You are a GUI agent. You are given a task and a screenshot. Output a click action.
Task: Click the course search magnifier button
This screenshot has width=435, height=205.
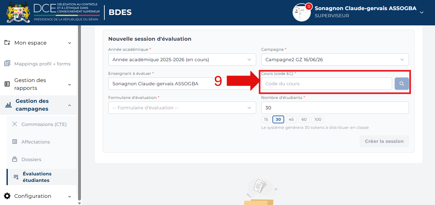coord(402,84)
